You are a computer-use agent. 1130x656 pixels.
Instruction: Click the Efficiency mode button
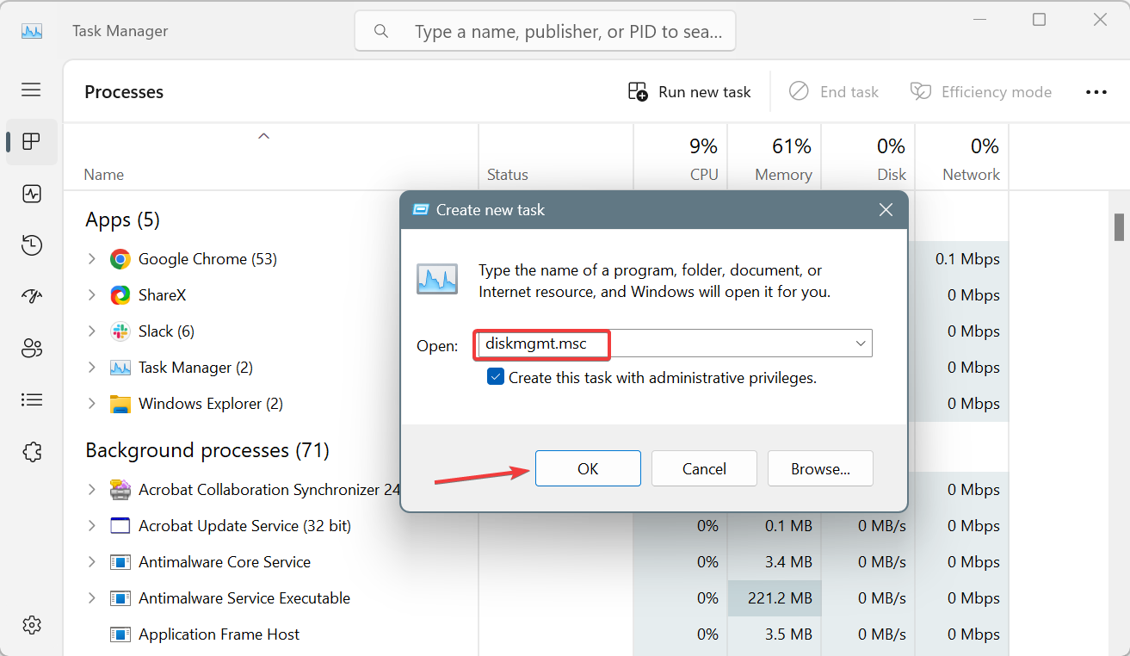point(981,92)
